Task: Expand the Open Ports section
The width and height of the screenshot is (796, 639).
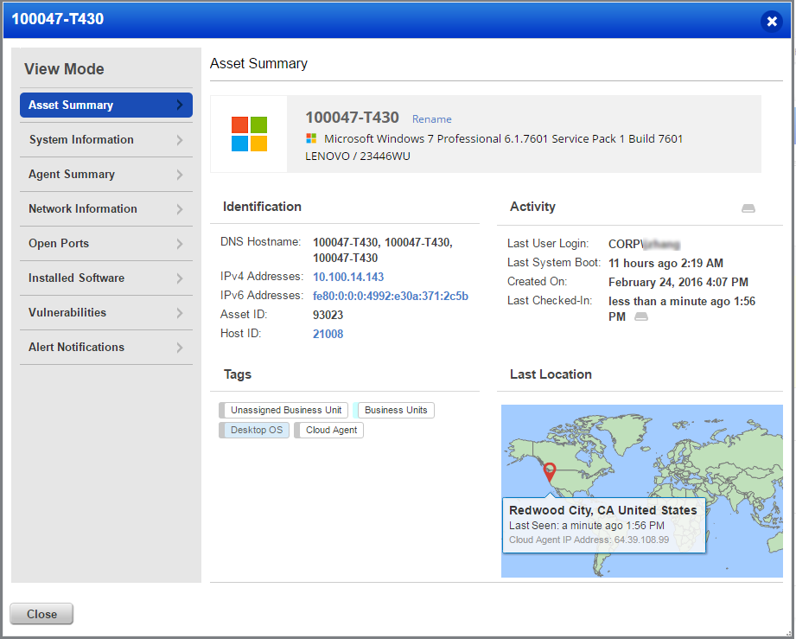Action: tap(105, 243)
